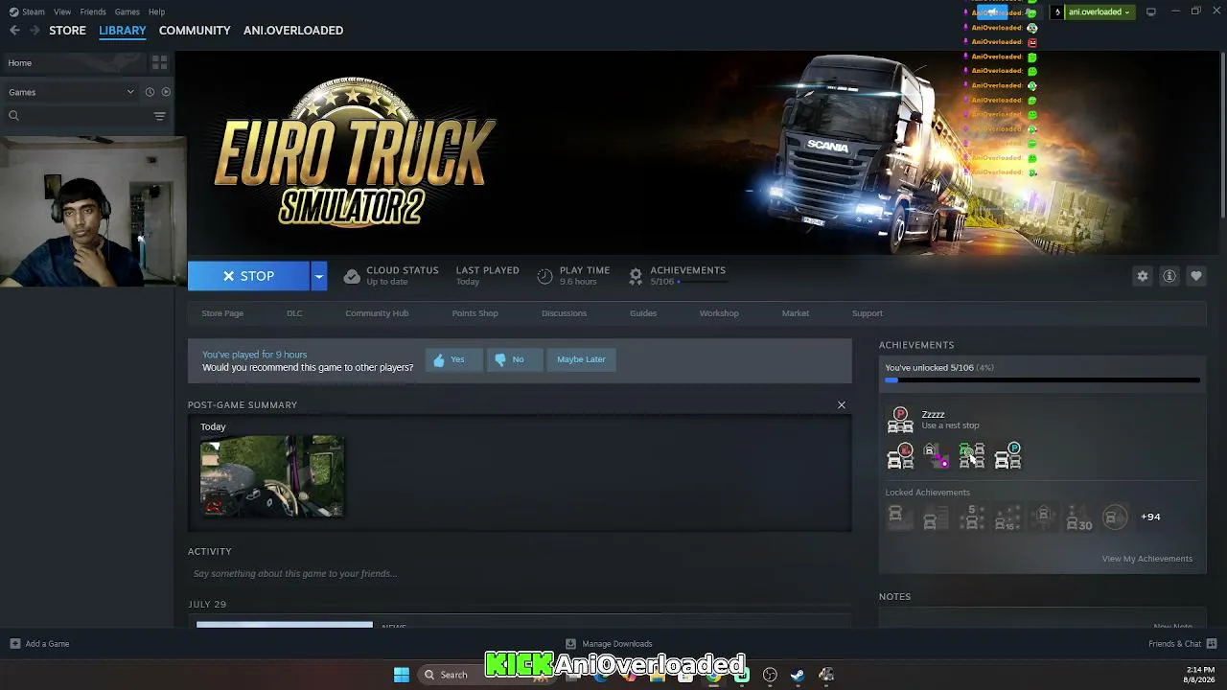Click the achievements progress bar
The image size is (1227, 690).
[x=1042, y=380]
